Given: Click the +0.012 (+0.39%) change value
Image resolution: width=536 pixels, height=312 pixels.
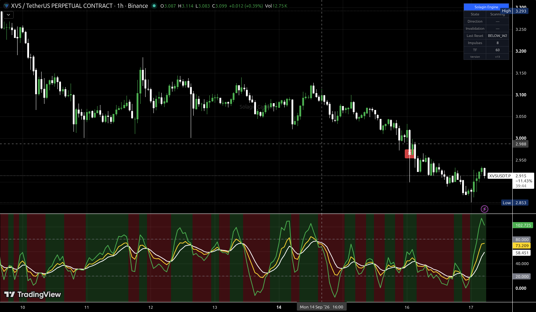Looking at the screenshot, I should pyautogui.click(x=245, y=6).
